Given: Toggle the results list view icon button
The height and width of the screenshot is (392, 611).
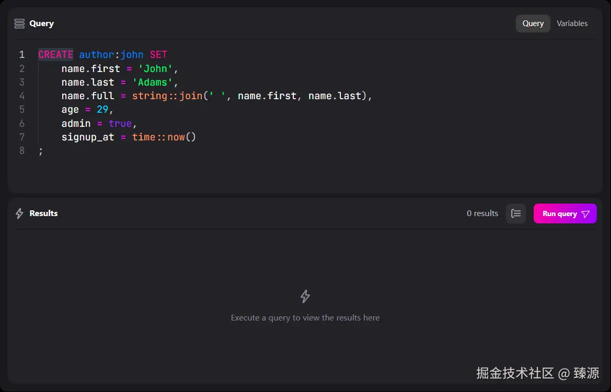Looking at the screenshot, I should coord(516,213).
